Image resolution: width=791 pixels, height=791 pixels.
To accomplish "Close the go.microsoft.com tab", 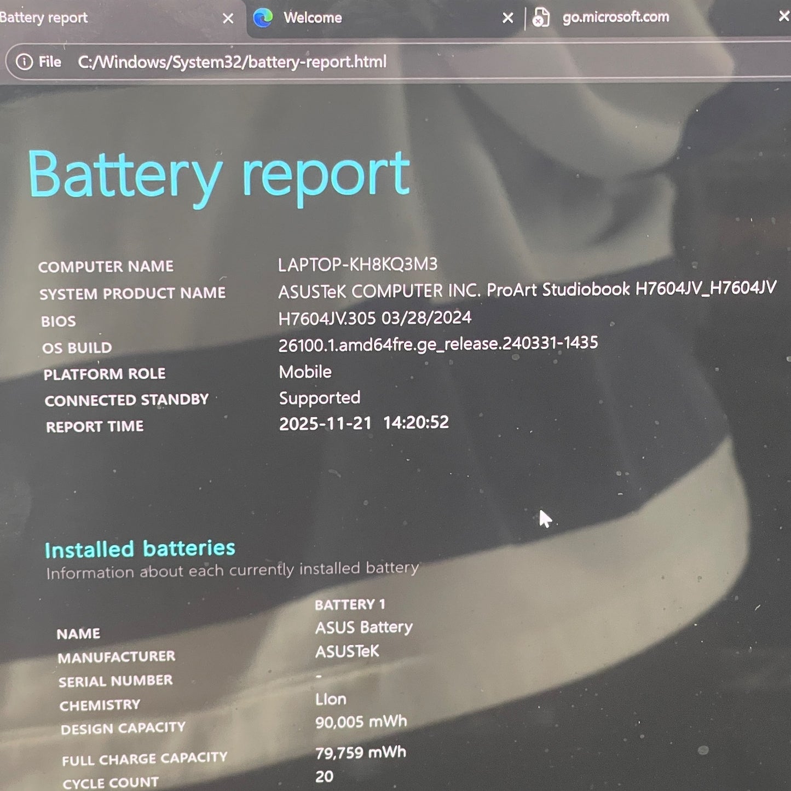I will coord(783,16).
